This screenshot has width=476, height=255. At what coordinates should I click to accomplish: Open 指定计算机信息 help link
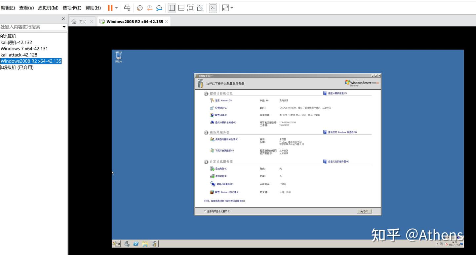[337, 93]
